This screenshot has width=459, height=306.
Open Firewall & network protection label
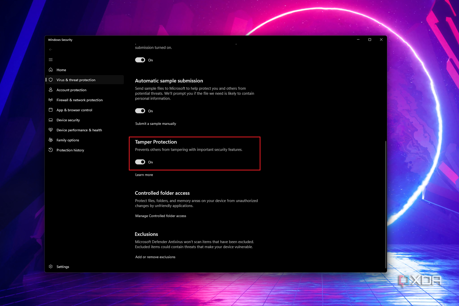coord(80,100)
